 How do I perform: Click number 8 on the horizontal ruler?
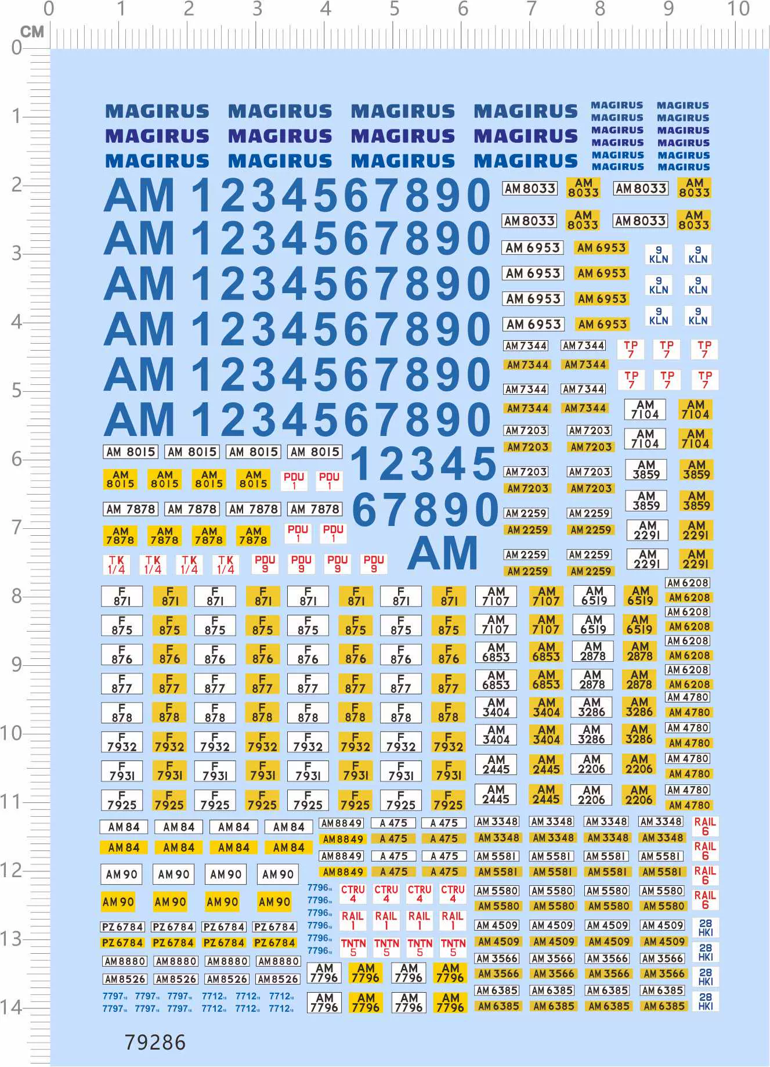[x=600, y=9]
